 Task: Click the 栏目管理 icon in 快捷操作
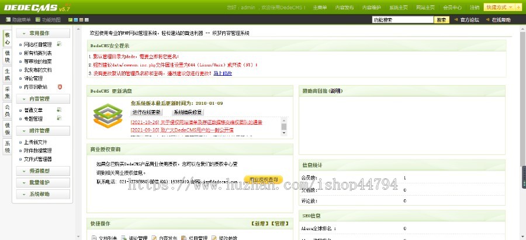coord(184,238)
